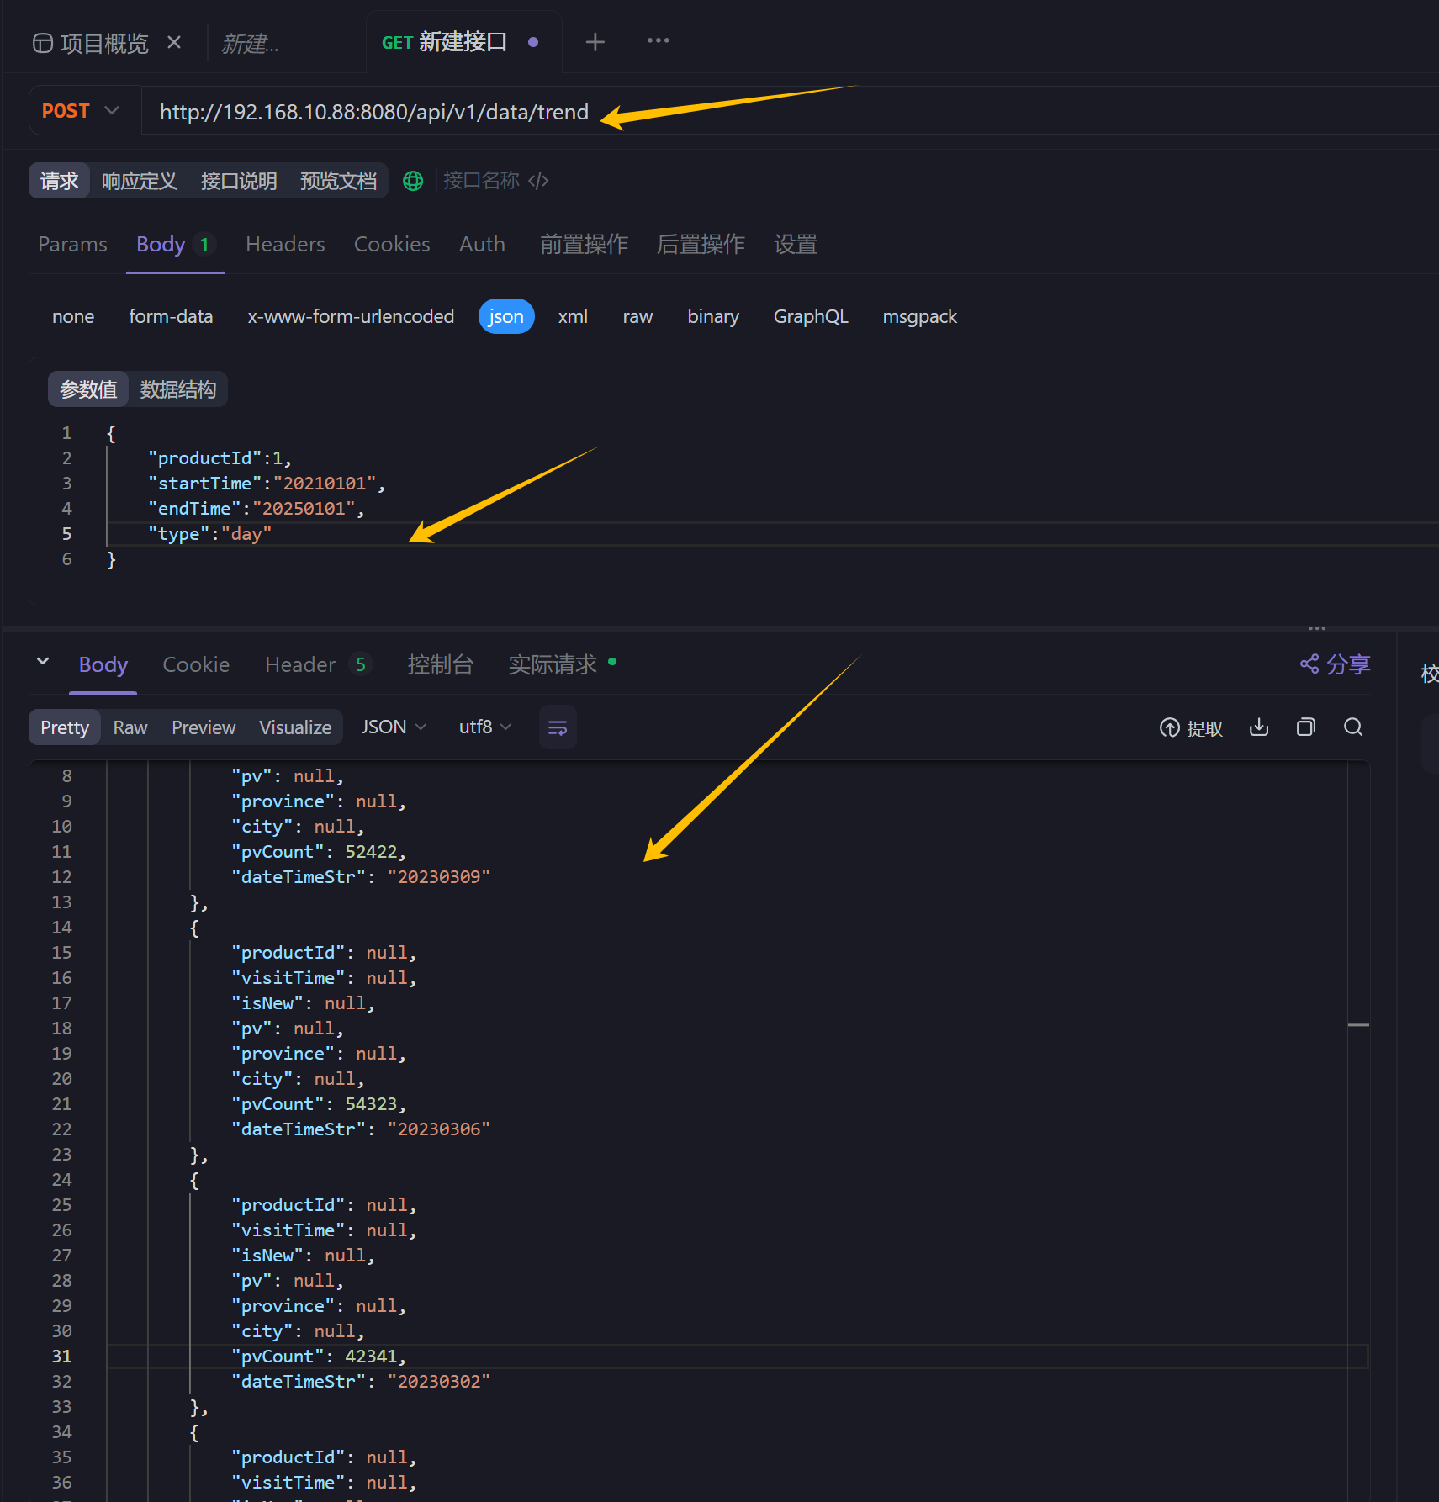
Task: Switch to 参数值 view
Action: pyautogui.click(x=88, y=389)
